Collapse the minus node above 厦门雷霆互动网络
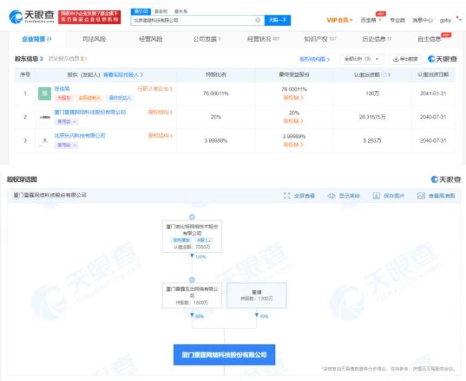Viewport: 466px width, 381px height. click(192, 280)
